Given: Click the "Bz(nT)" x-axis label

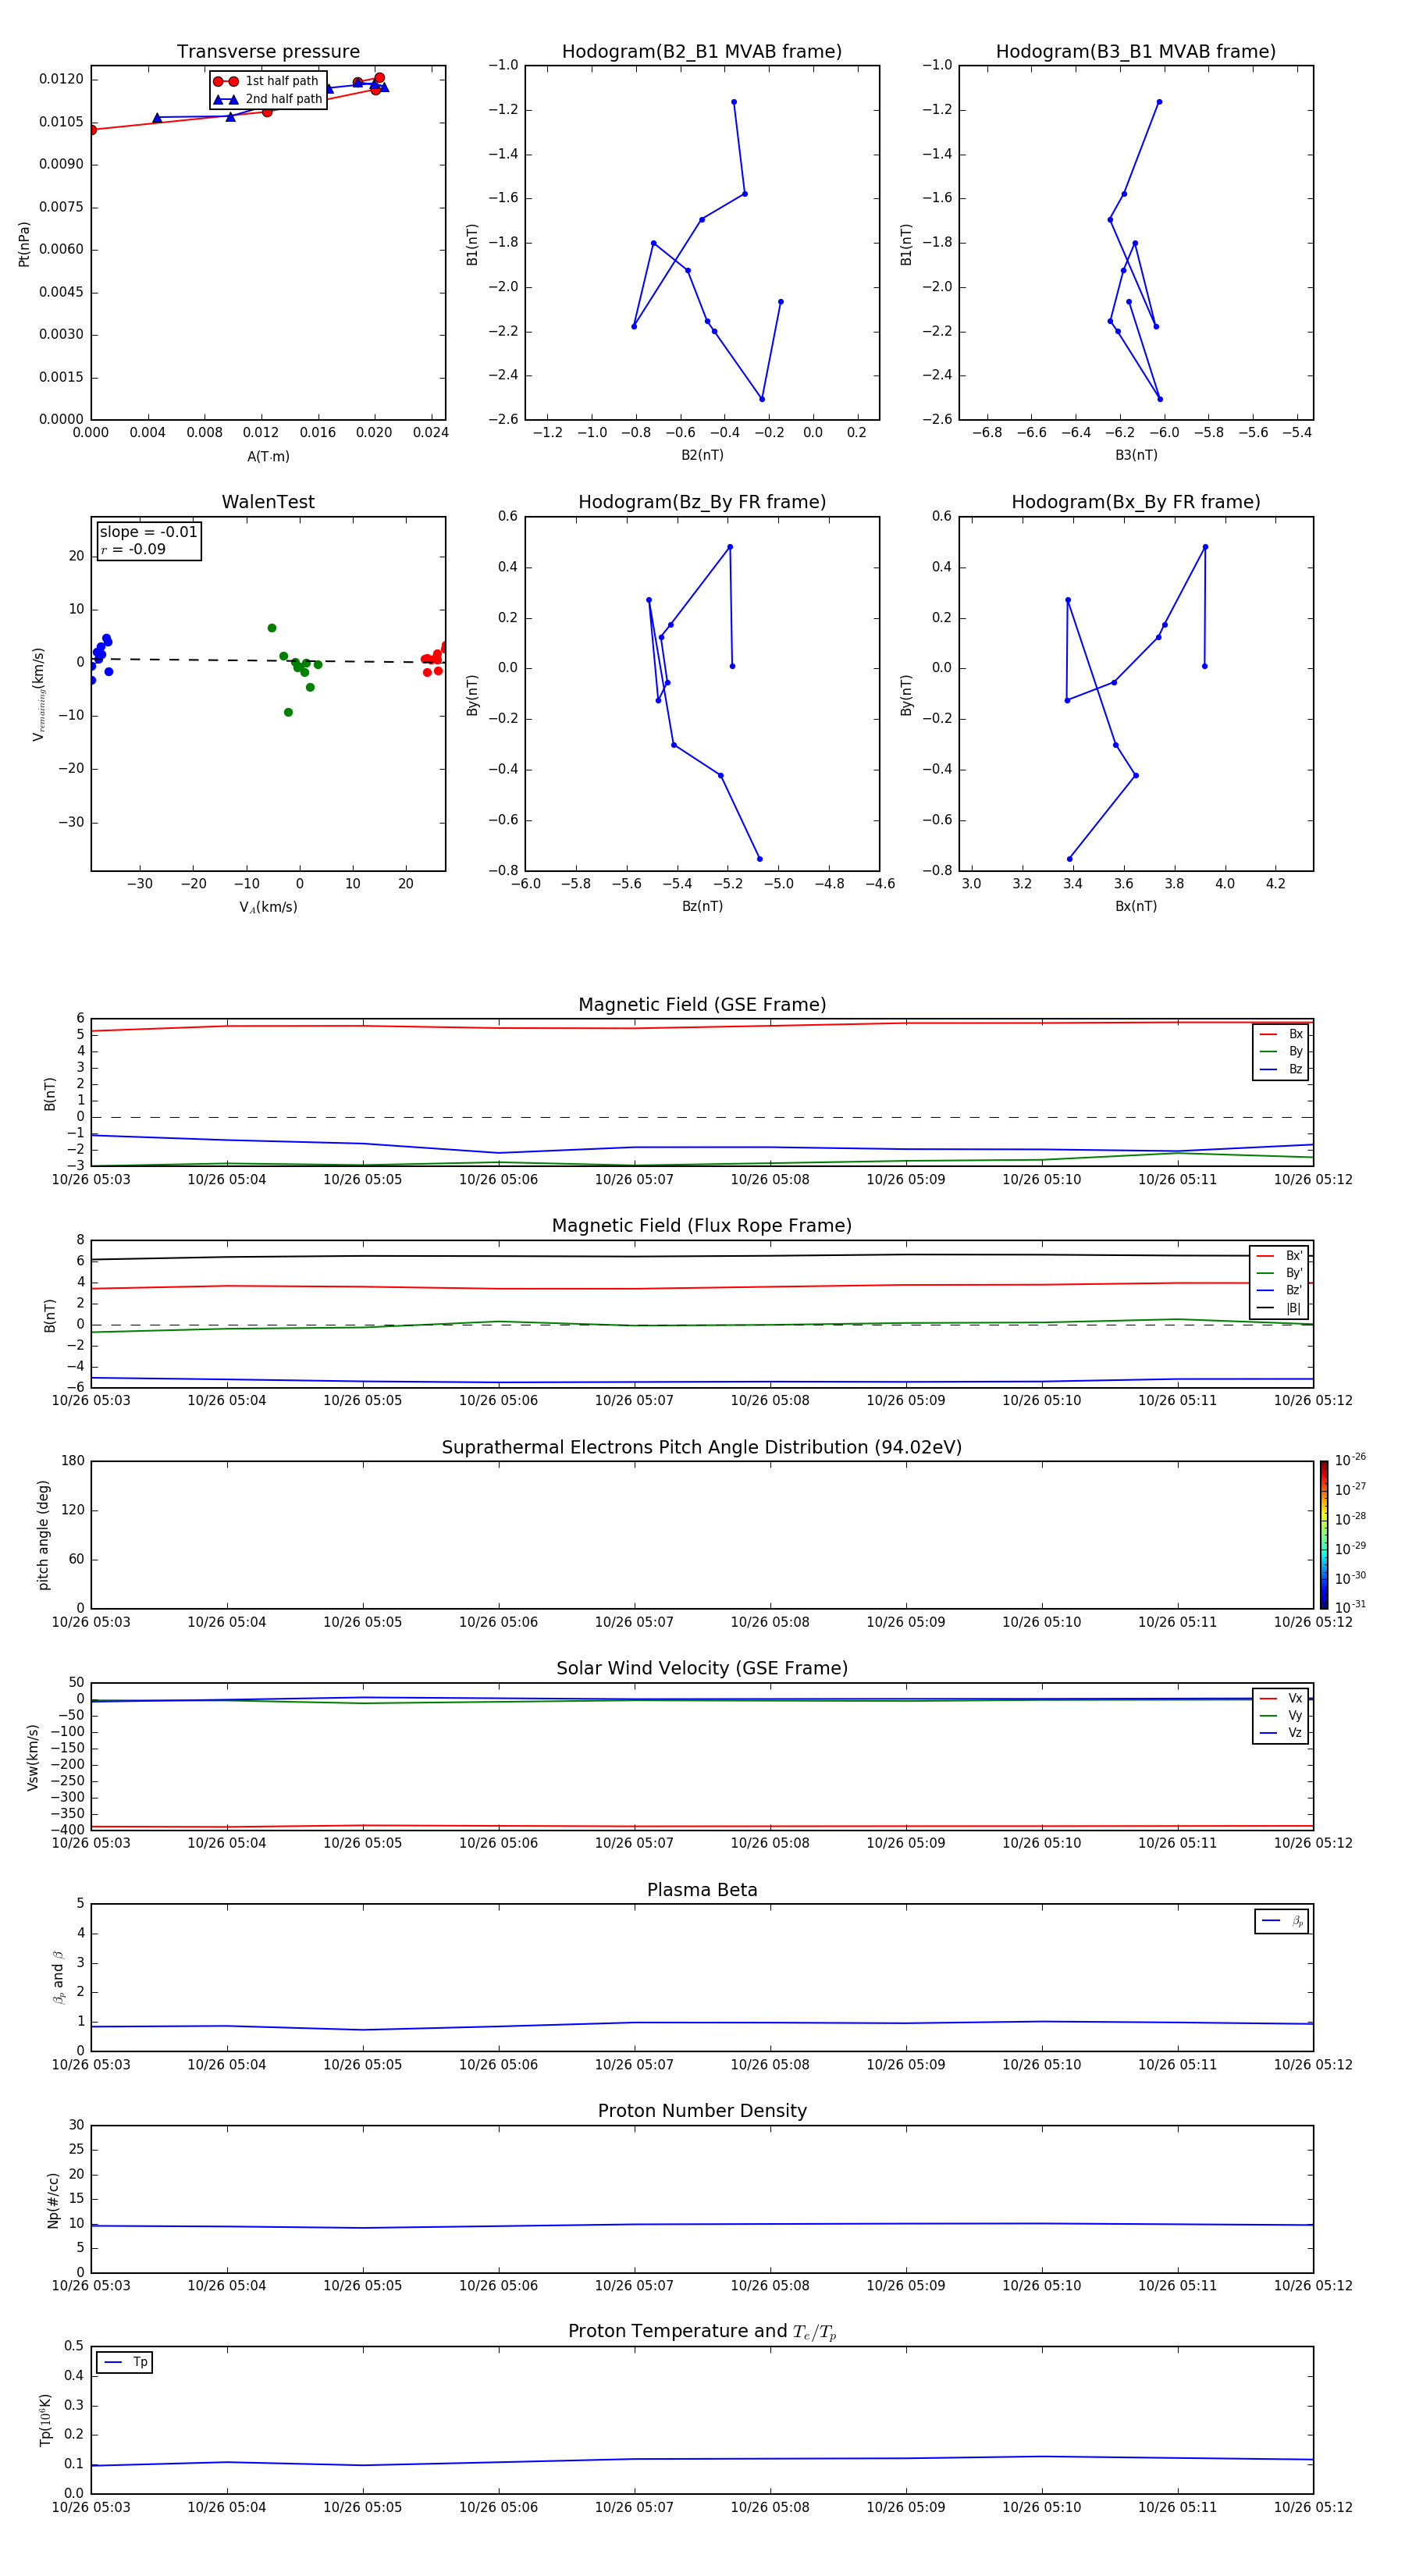Looking at the screenshot, I should tap(702, 906).
